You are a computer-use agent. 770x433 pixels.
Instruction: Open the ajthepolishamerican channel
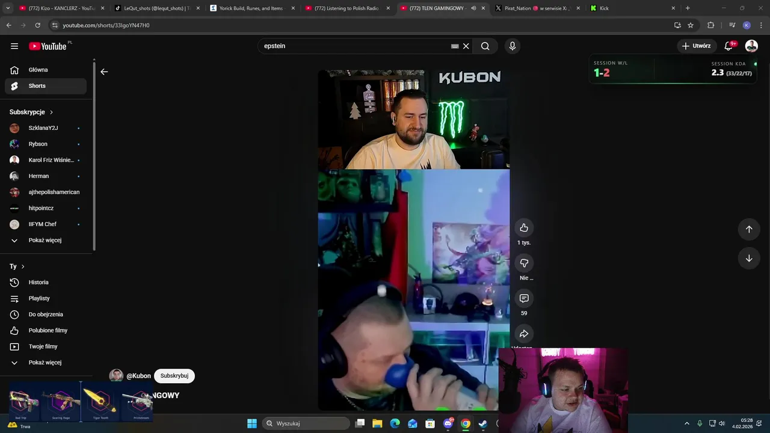pos(46,192)
